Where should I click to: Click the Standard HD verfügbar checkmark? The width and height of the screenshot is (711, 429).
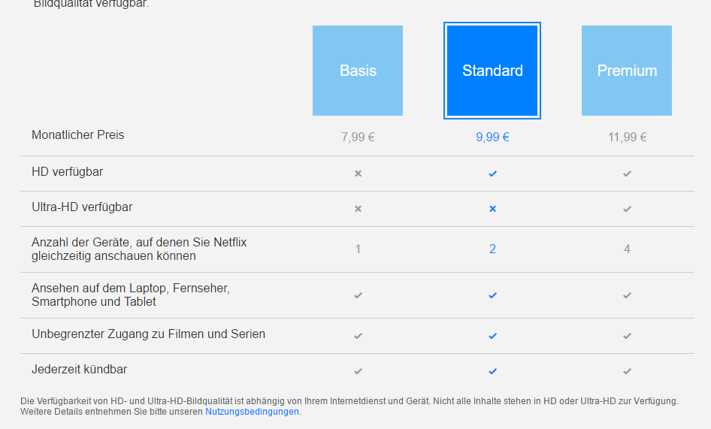(x=492, y=174)
